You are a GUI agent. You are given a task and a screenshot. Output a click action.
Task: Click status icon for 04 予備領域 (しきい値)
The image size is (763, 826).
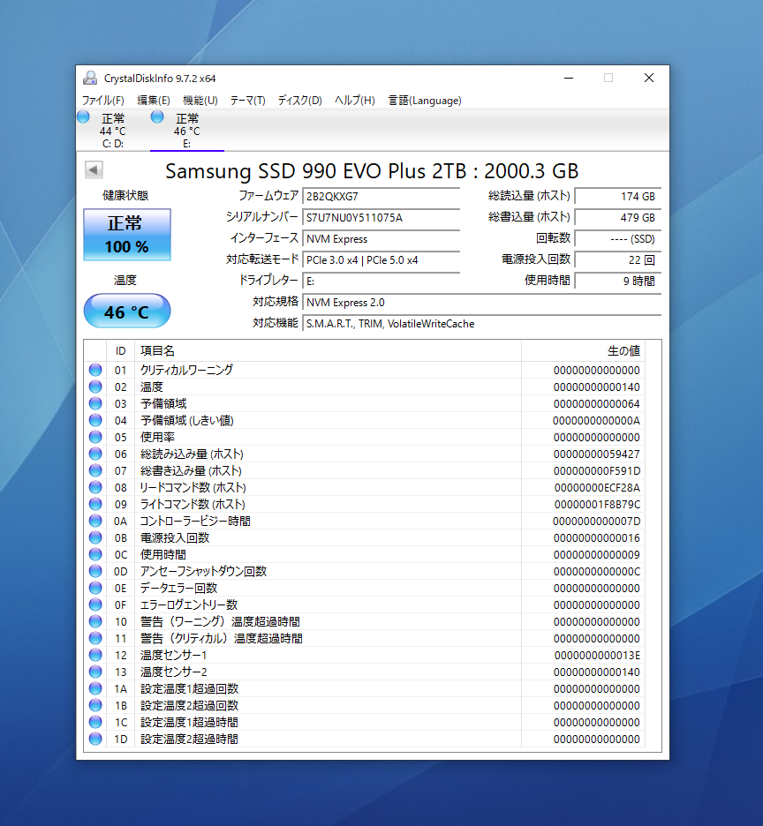(95, 420)
